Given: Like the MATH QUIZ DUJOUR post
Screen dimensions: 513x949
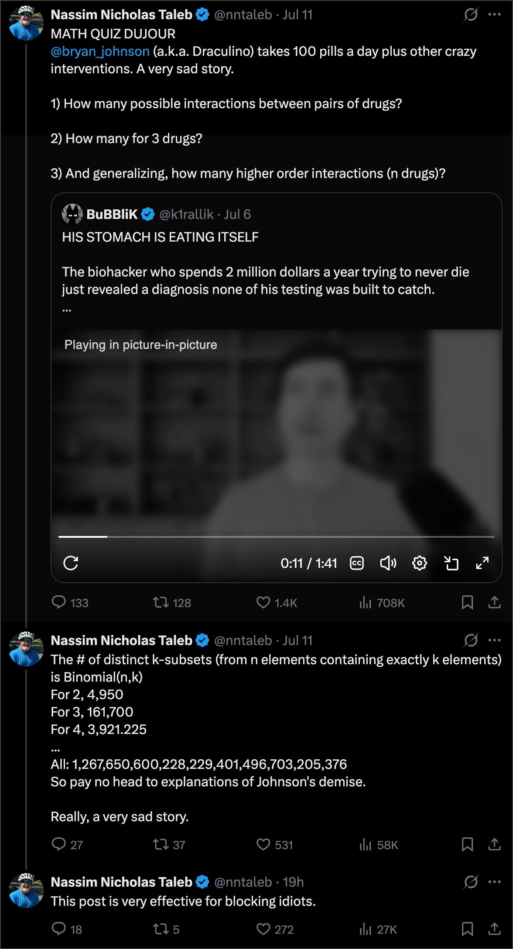Looking at the screenshot, I should (x=276, y=603).
